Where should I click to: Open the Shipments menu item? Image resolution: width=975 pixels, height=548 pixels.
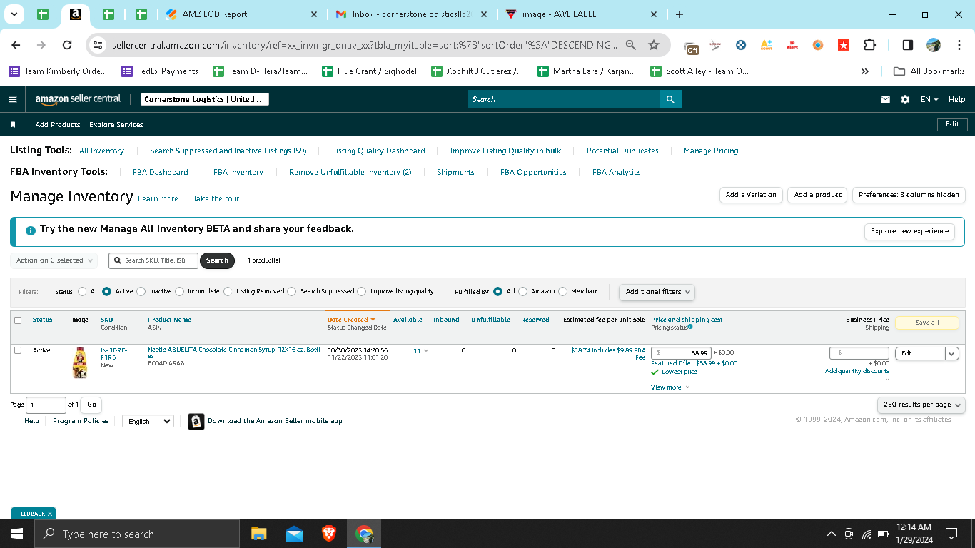coord(455,172)
